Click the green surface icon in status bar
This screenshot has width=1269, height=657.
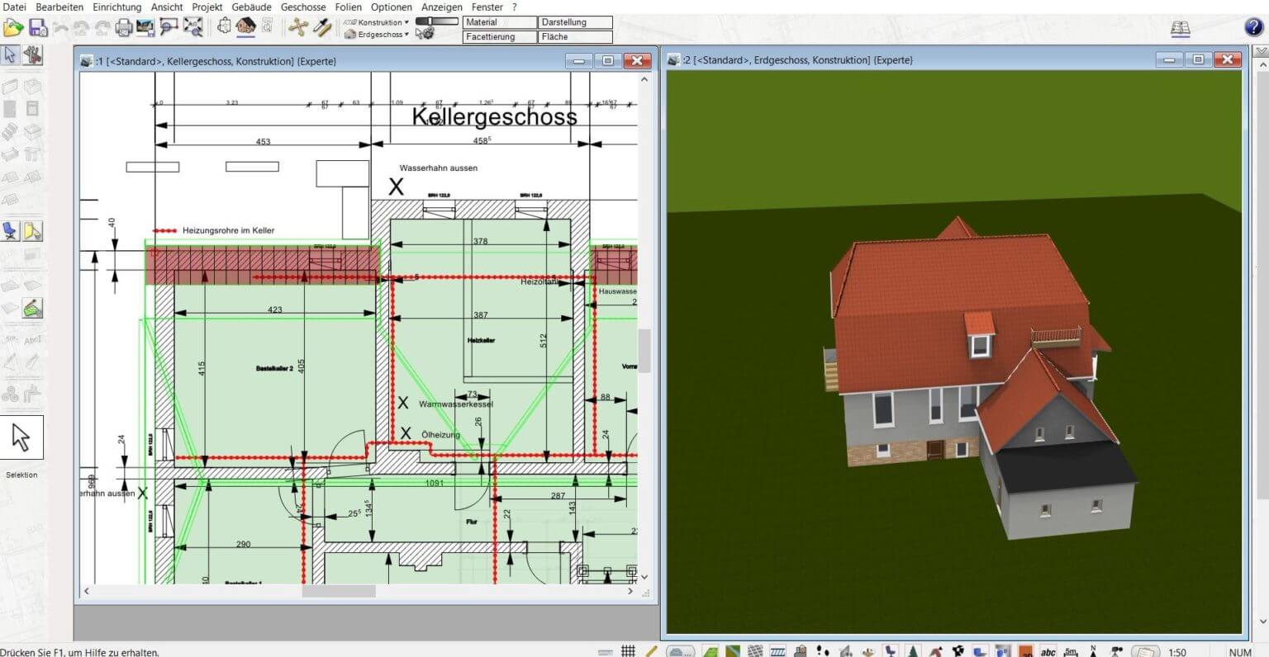coord(711,650)
